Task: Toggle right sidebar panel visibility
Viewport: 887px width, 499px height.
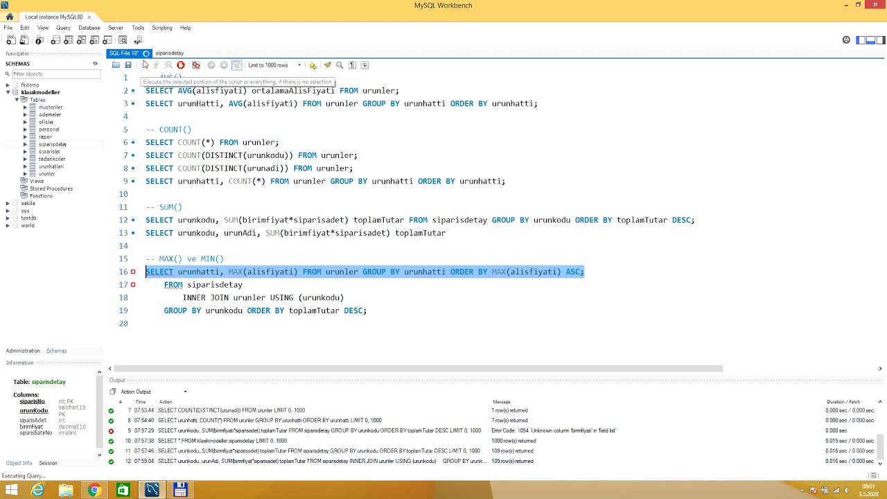Action: [x=880, y=40]
